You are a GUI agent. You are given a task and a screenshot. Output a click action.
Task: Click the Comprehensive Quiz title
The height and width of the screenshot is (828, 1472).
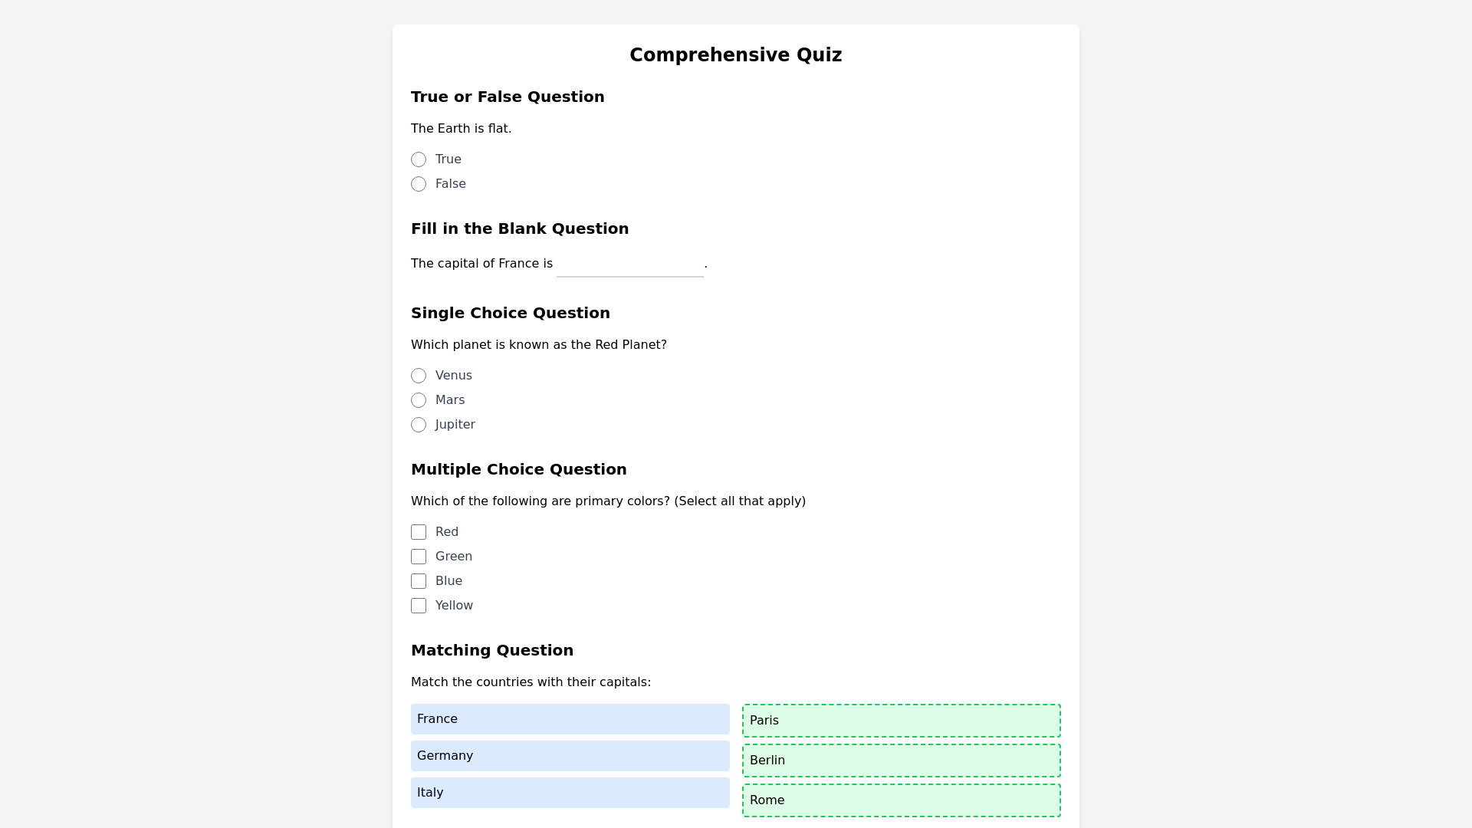tap(735, 54)
